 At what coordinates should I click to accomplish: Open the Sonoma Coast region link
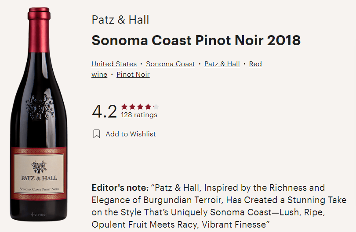(x=170, y=64)
